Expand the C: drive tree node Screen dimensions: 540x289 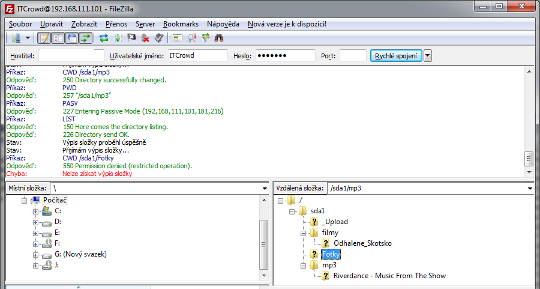point(35,211)
